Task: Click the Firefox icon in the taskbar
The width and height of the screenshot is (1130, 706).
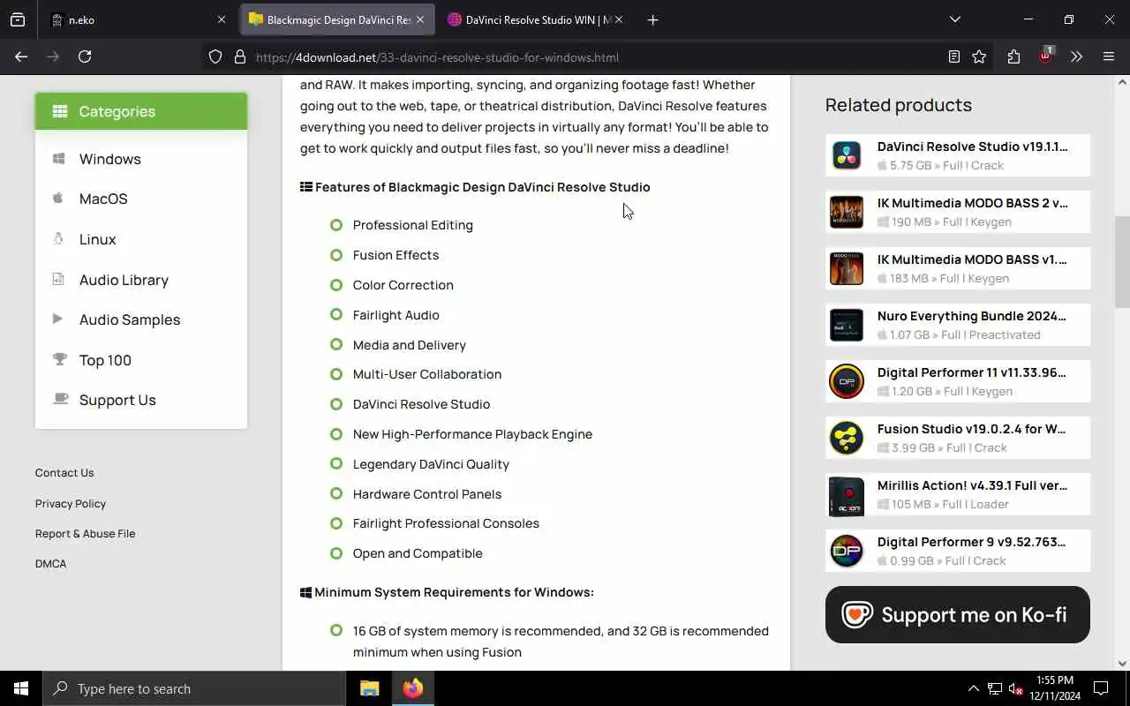Action: point(412,688)
